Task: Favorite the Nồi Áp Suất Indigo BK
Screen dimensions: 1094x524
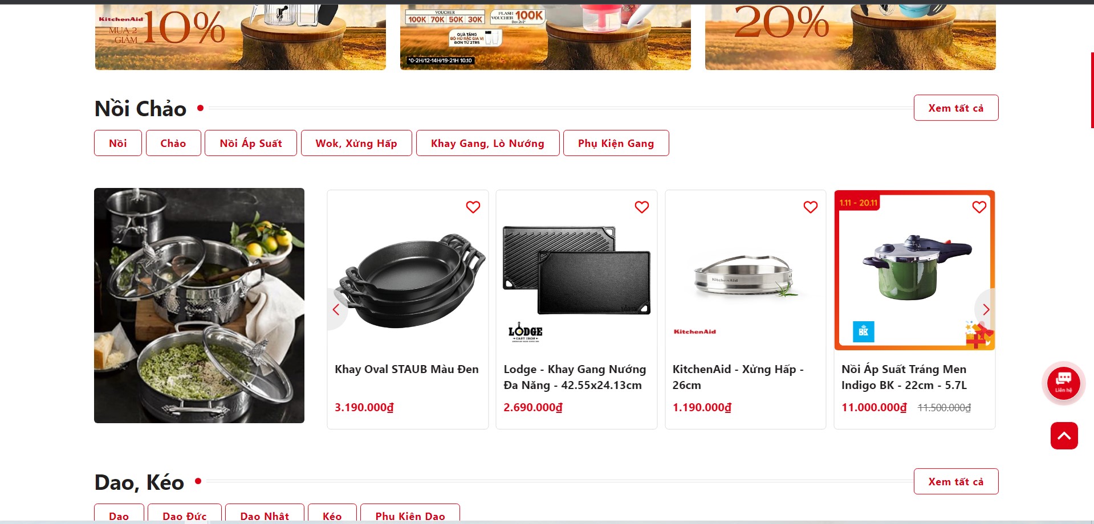Action: click(979, 207)
